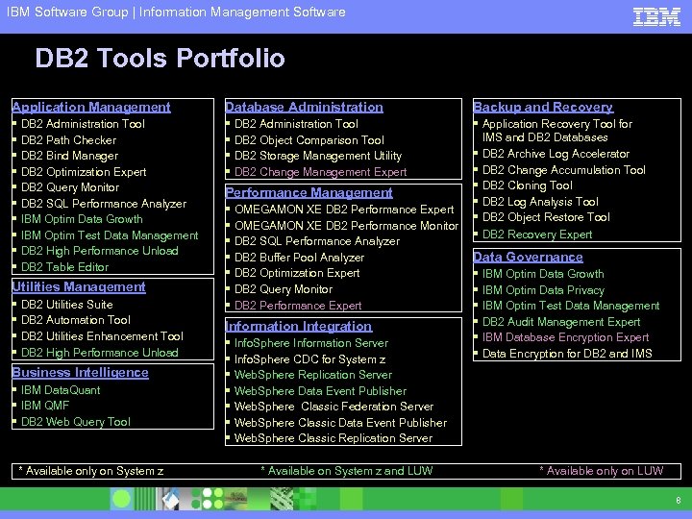Select DB2 Web Query Tool item
The height and width of the screenshot is (519, 692).
[76, 422]
